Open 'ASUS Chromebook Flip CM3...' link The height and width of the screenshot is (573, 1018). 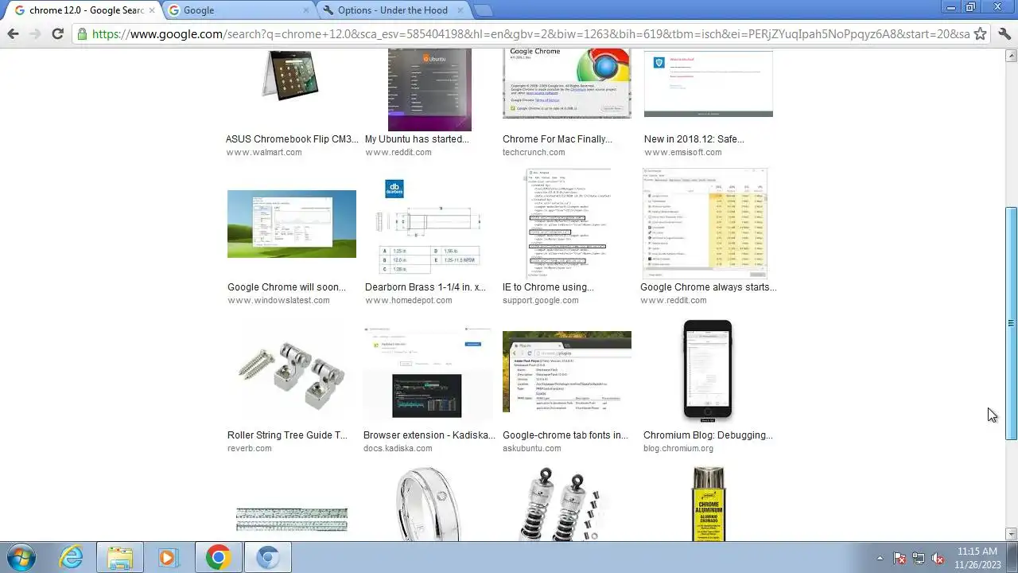292,139
